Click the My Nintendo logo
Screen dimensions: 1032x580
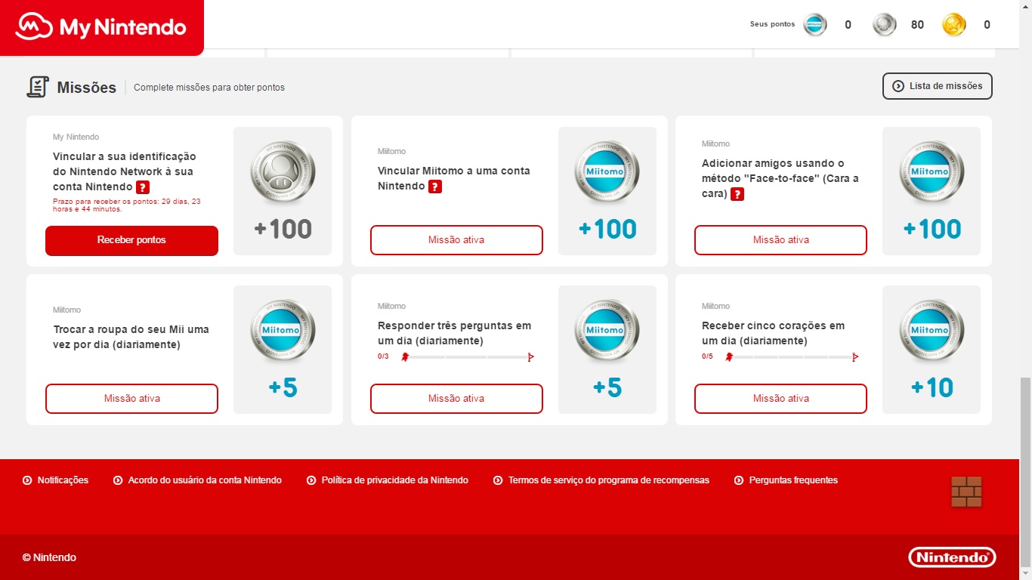(102, 28)
